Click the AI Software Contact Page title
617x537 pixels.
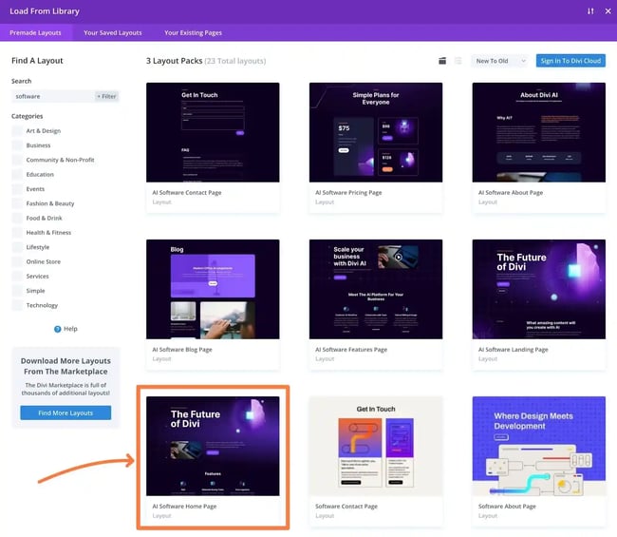tap(187, 193)
